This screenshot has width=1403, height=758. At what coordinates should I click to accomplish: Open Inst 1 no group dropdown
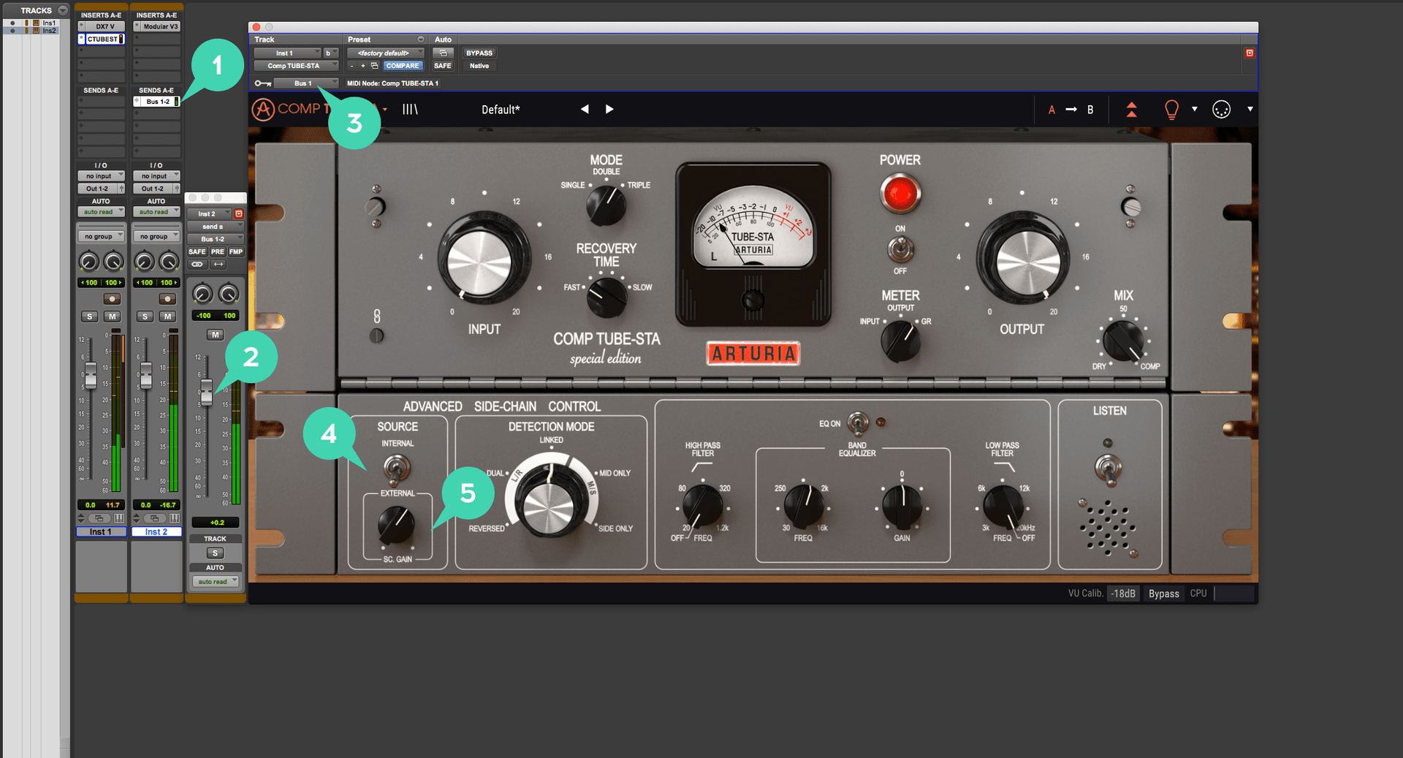tap(102, 236)
